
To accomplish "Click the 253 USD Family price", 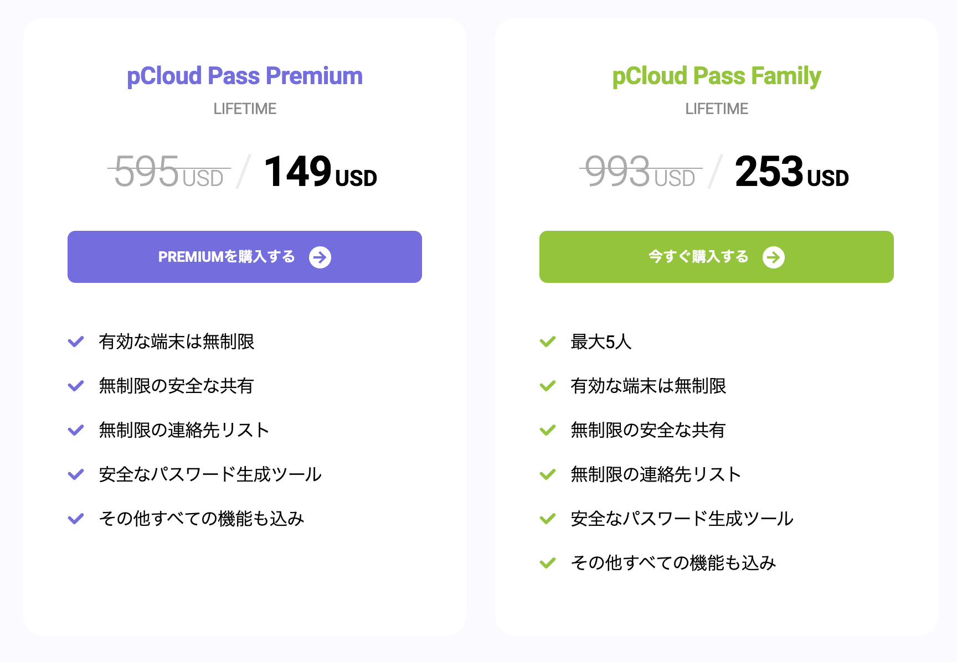I will click(791, 171).
